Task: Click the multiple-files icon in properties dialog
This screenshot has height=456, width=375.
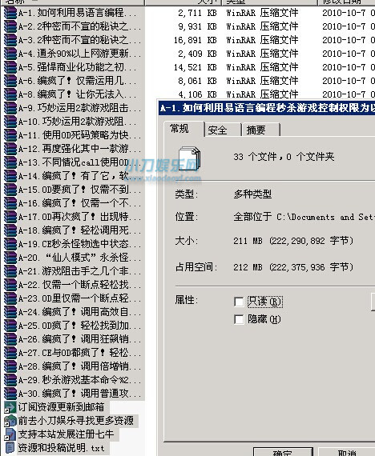Action: point(189,158)
